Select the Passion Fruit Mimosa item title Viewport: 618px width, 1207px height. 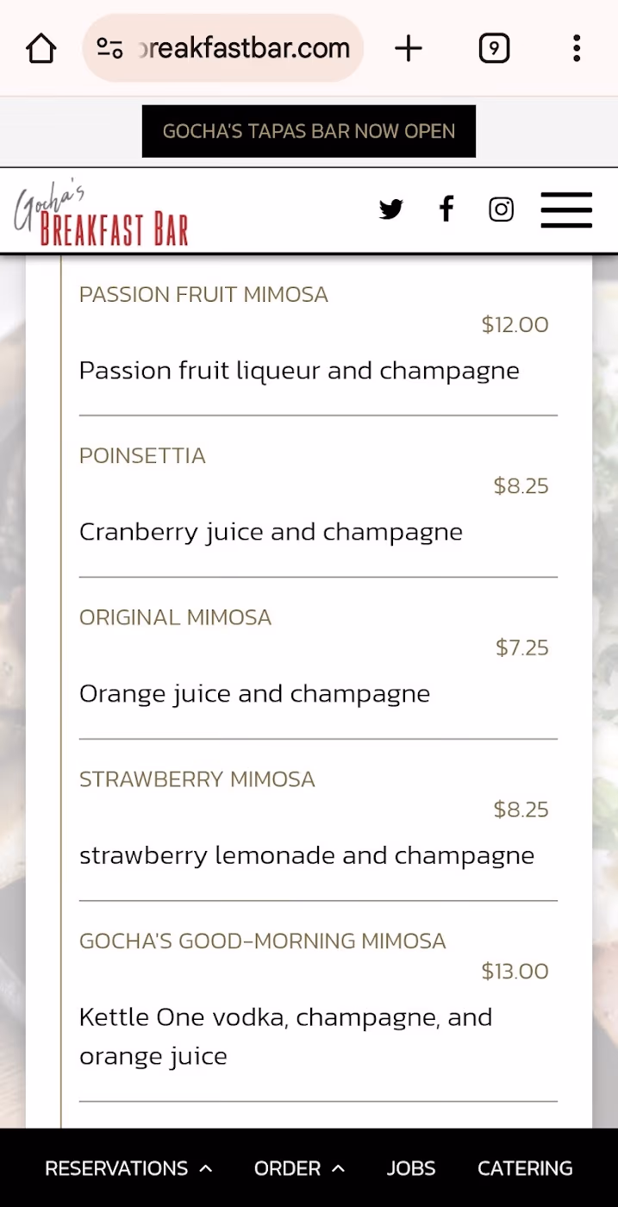[x=203, y=295]
